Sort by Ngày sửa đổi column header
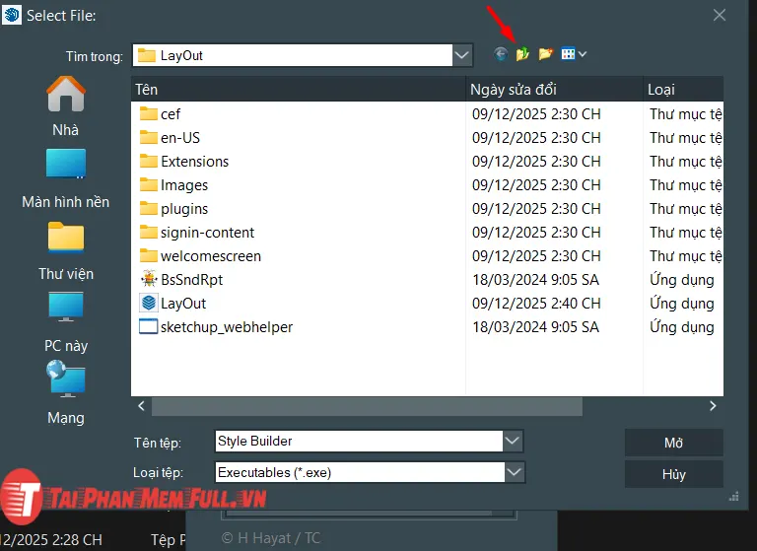The width and height of the screenshot is (757, 551). point(555,90)
